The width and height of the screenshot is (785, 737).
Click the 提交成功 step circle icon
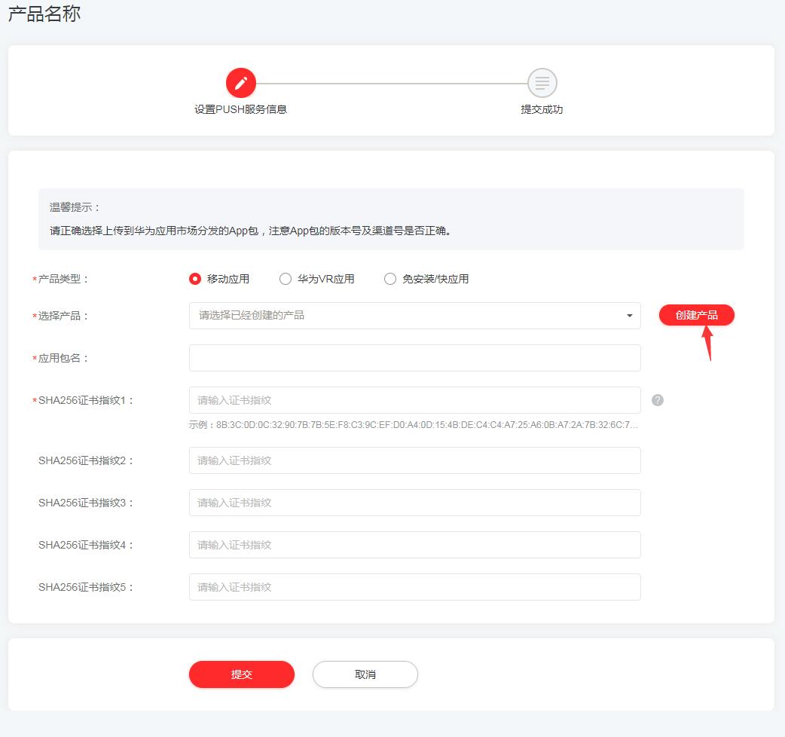click(542, 83)
